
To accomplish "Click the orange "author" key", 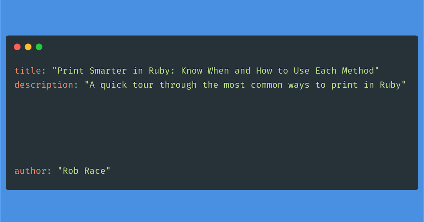I will pos(30,171).
